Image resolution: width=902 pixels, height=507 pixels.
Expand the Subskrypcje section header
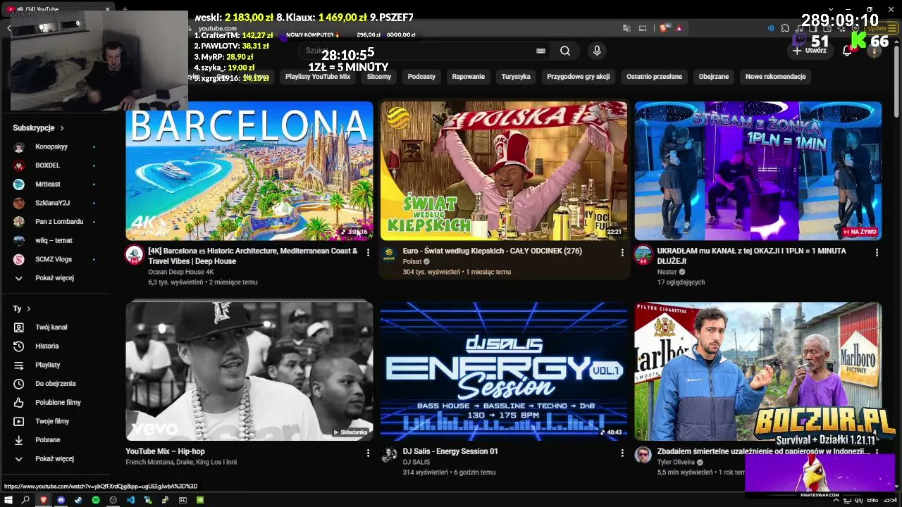click(39, 128)
